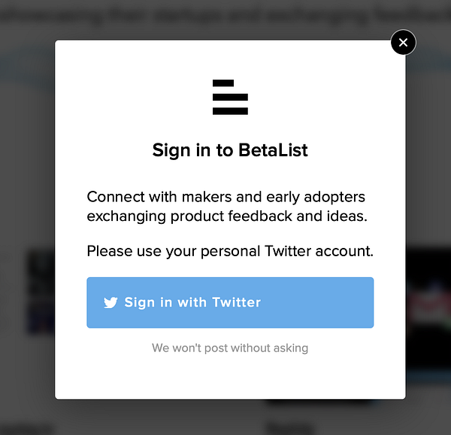
Task: Click the bottom bar of the BetaList logo
Action: point(230,111)
